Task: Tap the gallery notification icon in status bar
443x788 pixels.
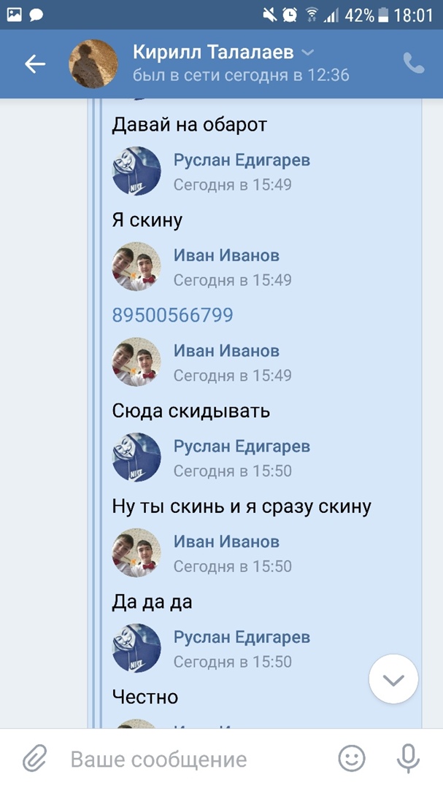Action: [15, 15]
